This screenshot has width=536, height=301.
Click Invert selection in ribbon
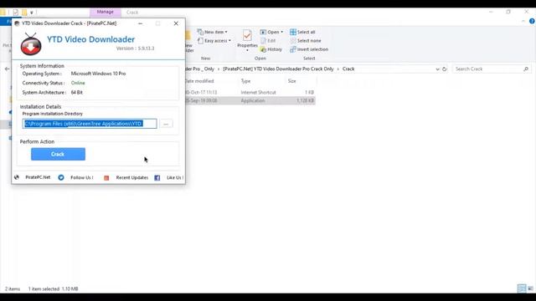(309, 49)
